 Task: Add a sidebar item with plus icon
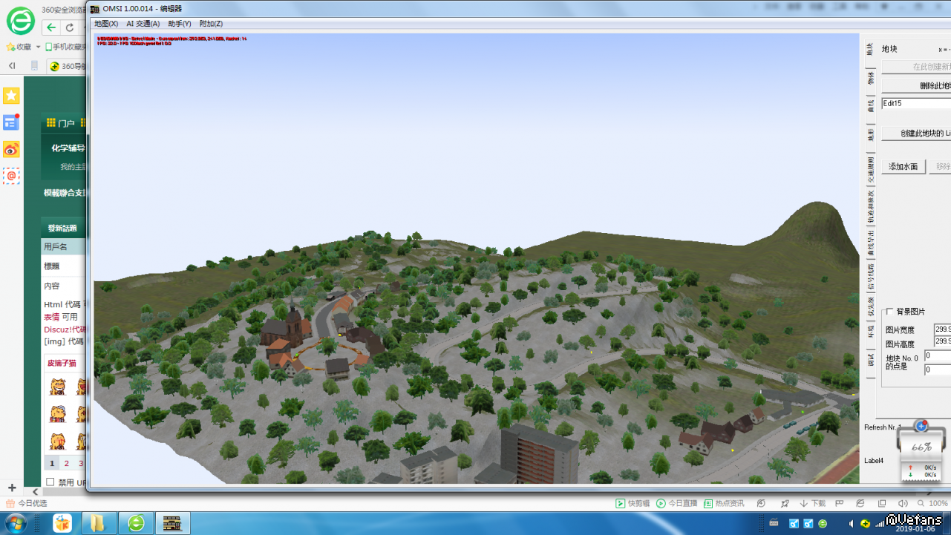pos(12,488)
